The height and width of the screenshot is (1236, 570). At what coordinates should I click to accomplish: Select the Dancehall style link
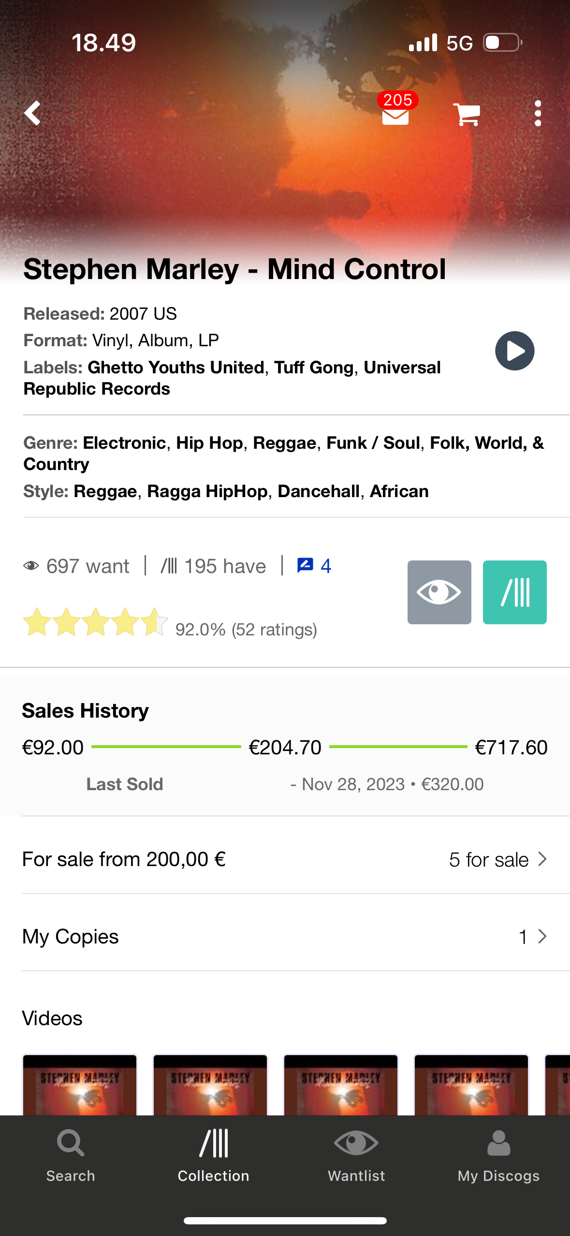pyautogui.click(x=318, y=491)
